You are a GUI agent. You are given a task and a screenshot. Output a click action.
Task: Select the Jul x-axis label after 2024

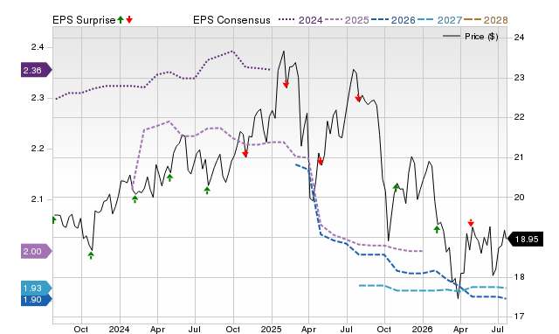194,329
